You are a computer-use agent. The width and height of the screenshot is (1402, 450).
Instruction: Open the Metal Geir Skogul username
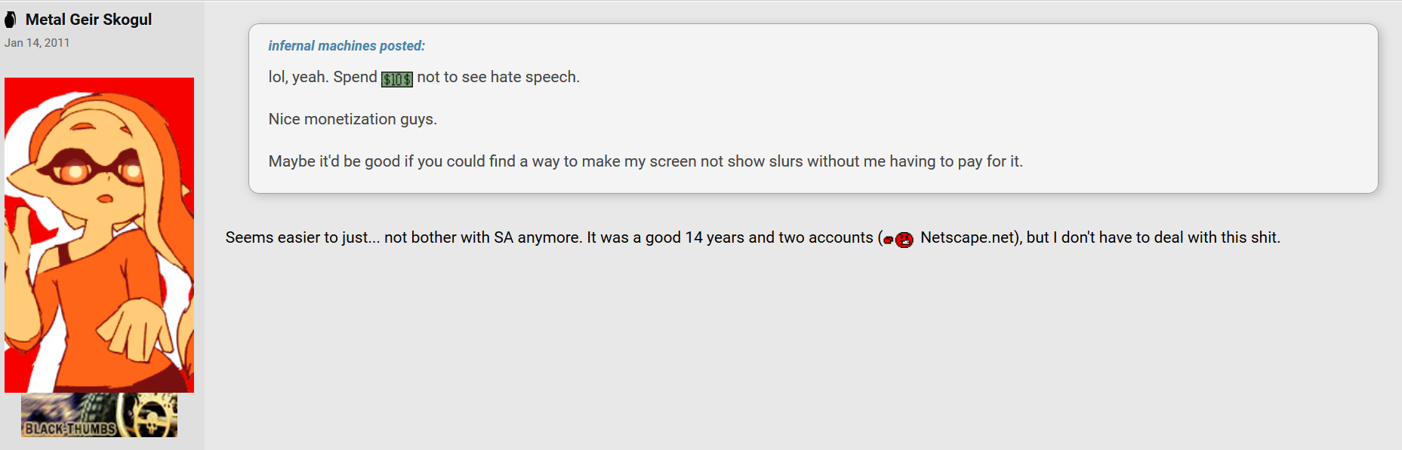(x=88, y=20)
